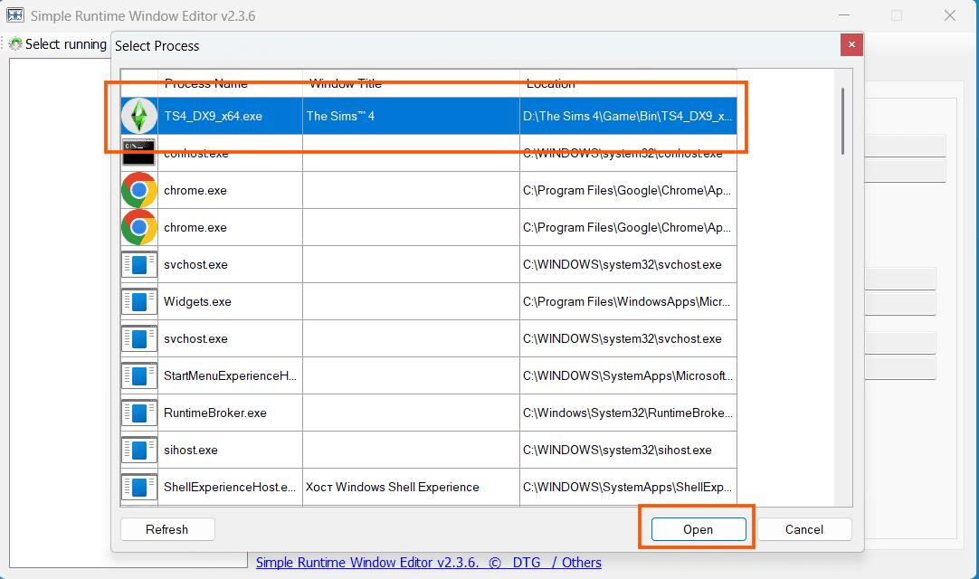
Task: Click the Widgets.exe process icon
Action: click(138, 301)
